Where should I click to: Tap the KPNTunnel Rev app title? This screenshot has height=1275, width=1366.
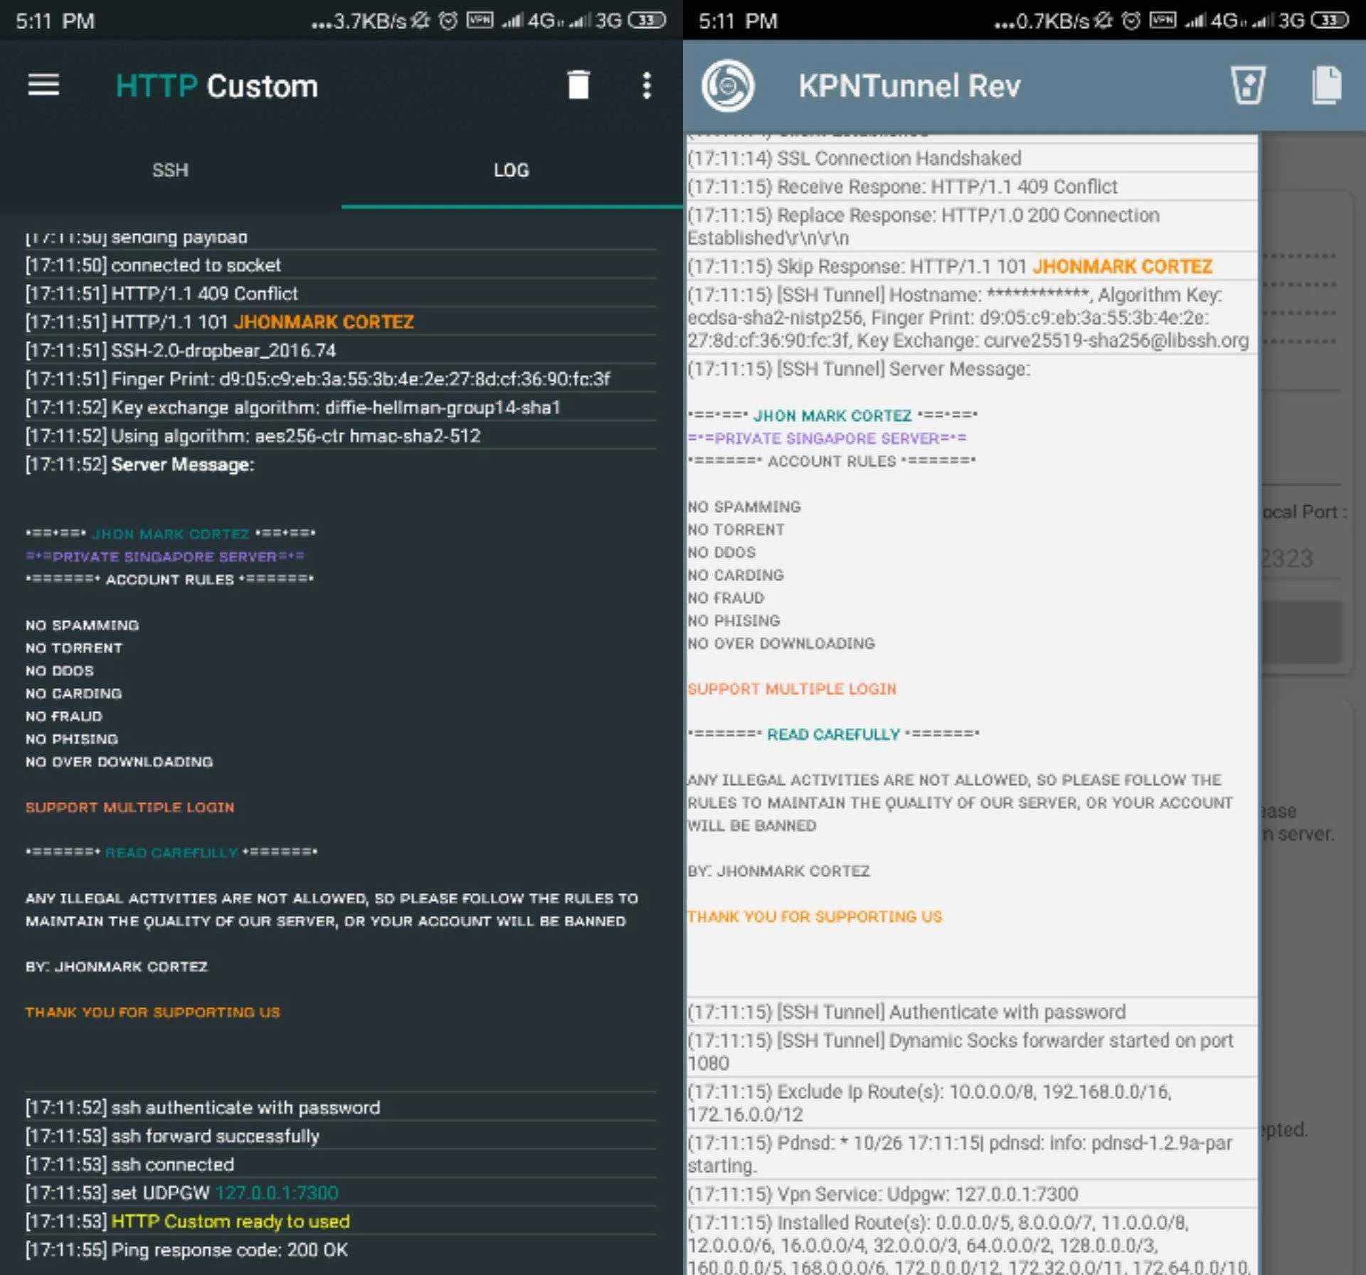click(909, 86)
